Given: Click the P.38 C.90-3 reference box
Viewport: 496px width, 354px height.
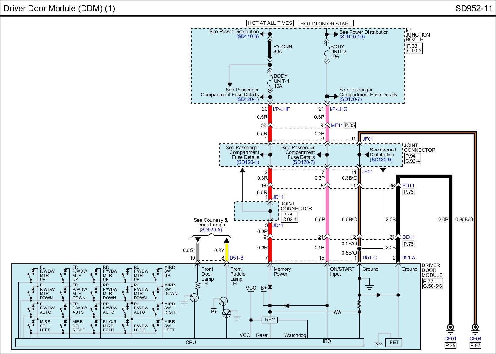Looking at the screenshot, I should click(414, 48).
